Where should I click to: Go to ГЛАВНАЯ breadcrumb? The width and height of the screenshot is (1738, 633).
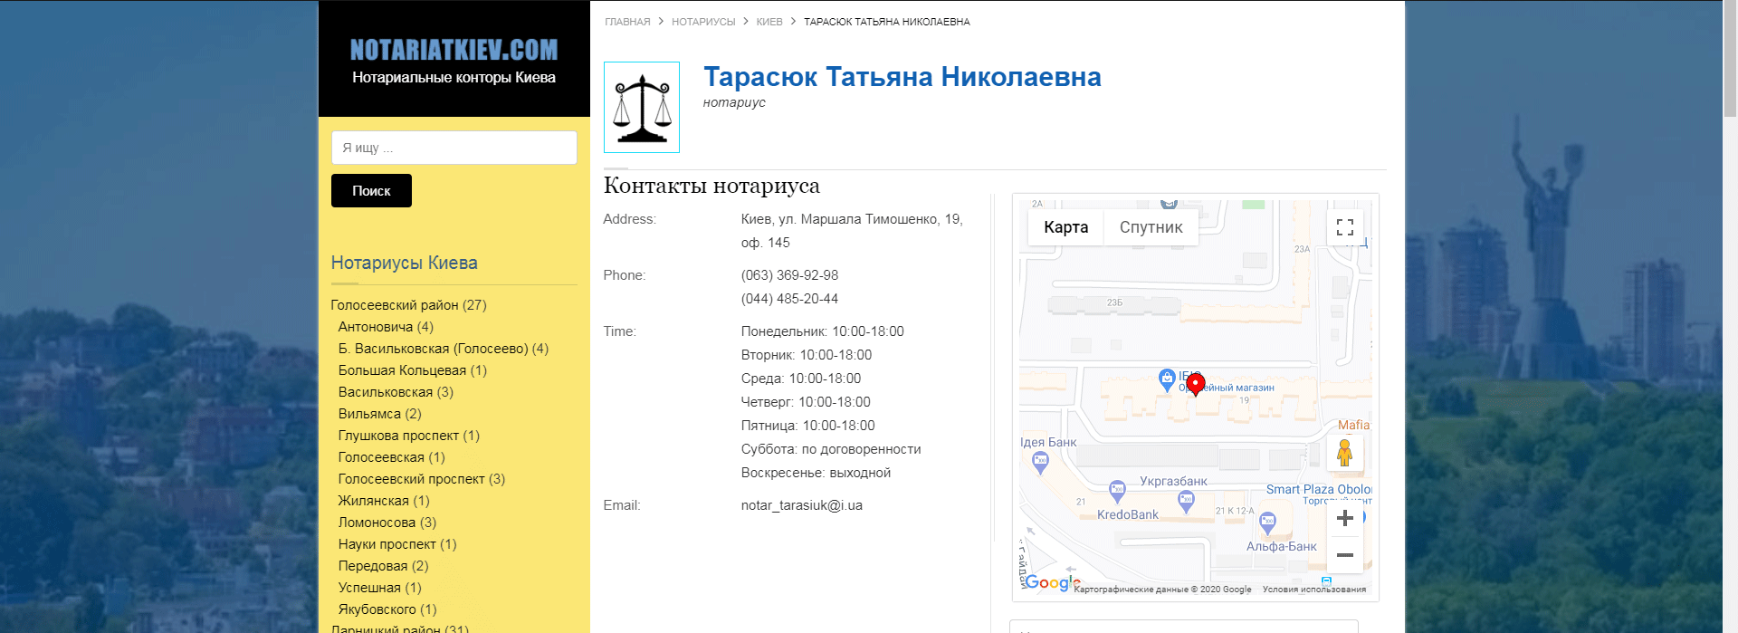(x=627, y=22)
